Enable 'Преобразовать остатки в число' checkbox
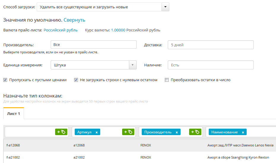276x163 pixels. tap(167, 80)
